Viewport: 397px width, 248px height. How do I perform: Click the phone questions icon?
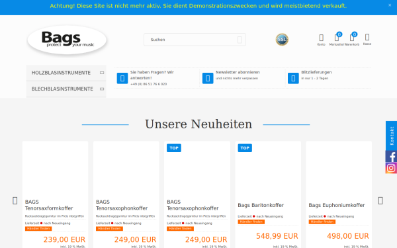tap(122, 78)
